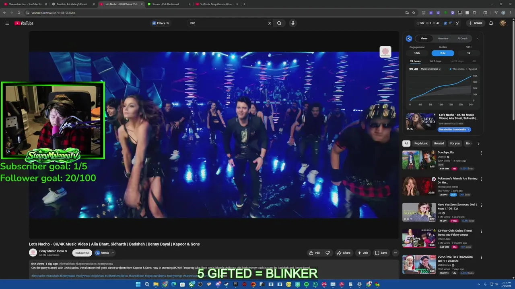The width and height of the screenshot is (515, 289).
Task: Click the browser address bar
Action: pos(217,12)
